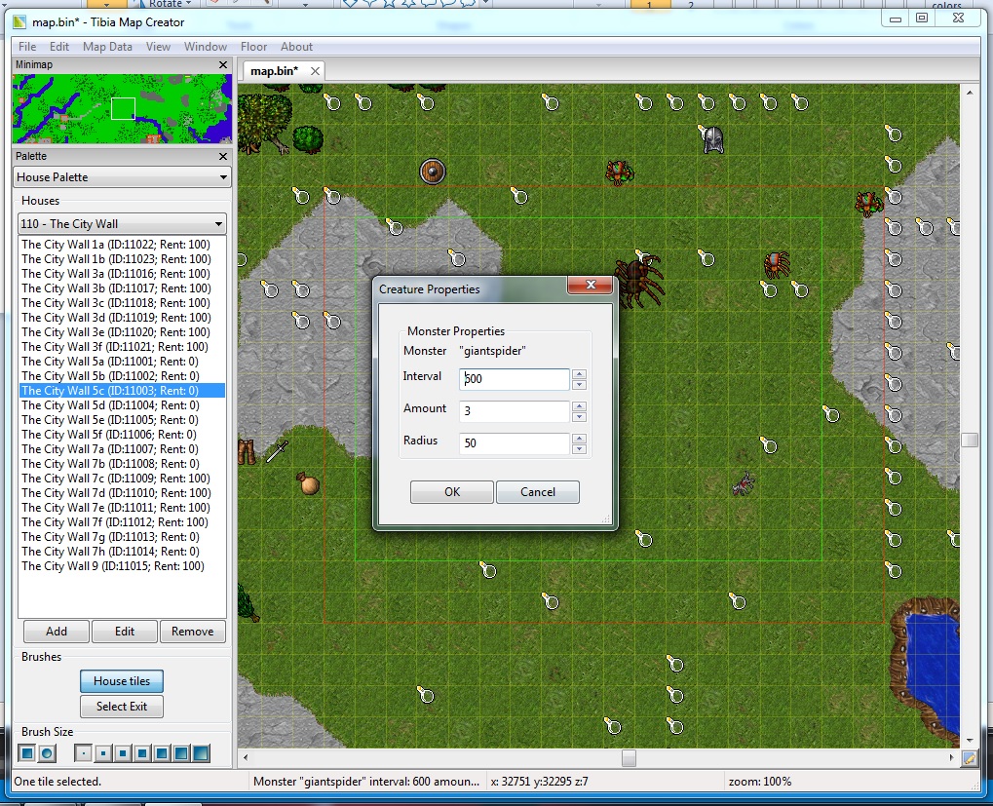Select the giant spider creature on the map
The width and height of the screenshot is (993, 806).
[639, 281]
